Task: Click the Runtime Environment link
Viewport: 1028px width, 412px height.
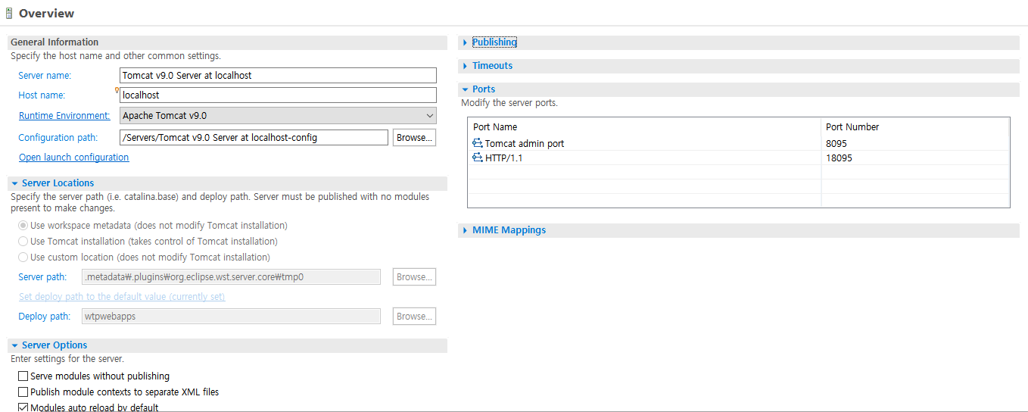Action: pyautogui.click(x=64, y=116)
